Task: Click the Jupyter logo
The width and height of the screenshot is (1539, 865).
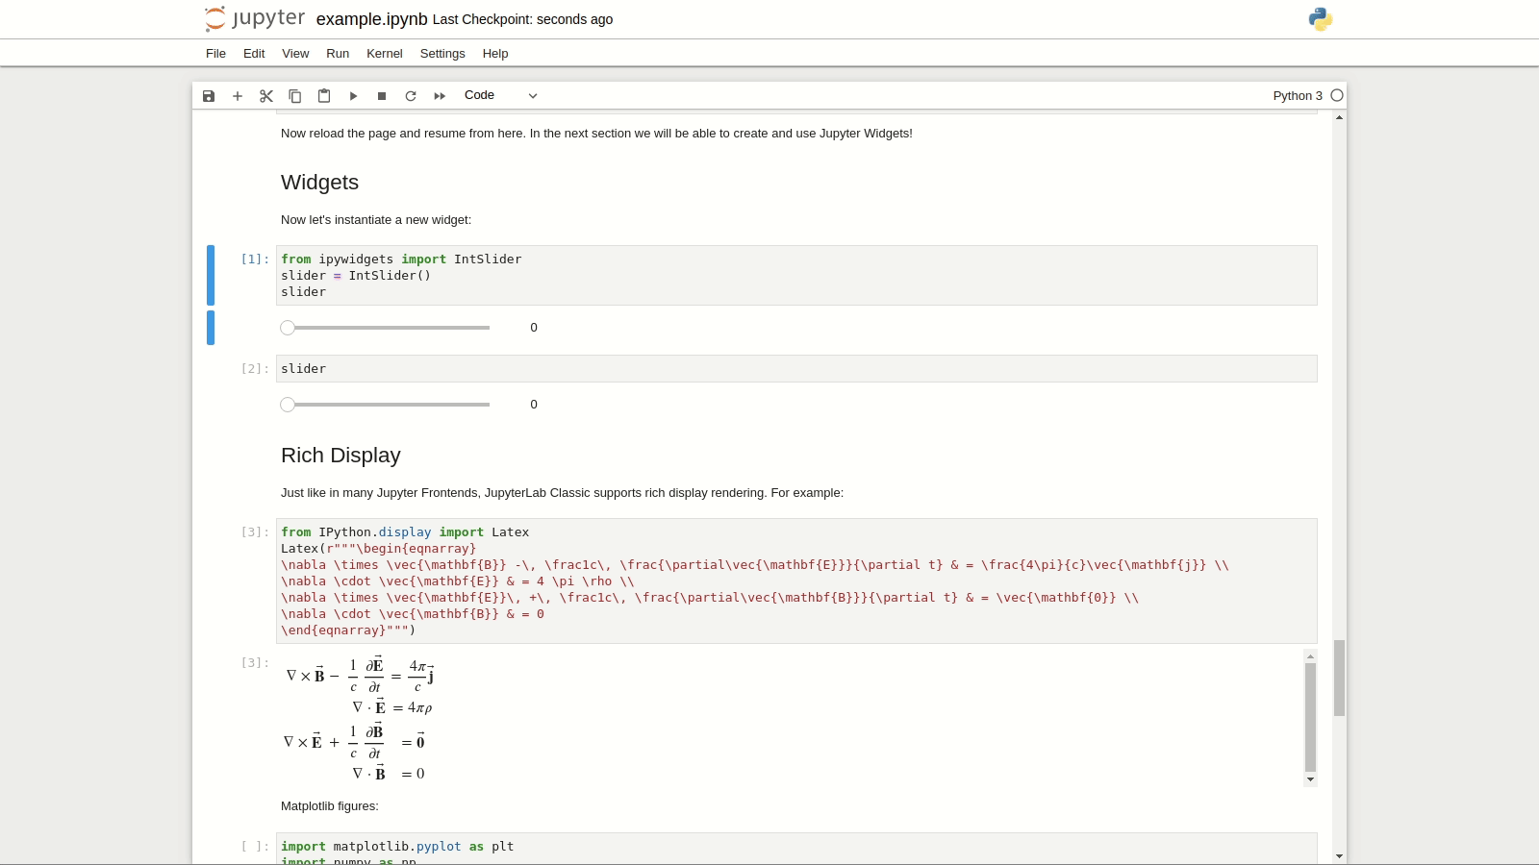Action: 255,19
